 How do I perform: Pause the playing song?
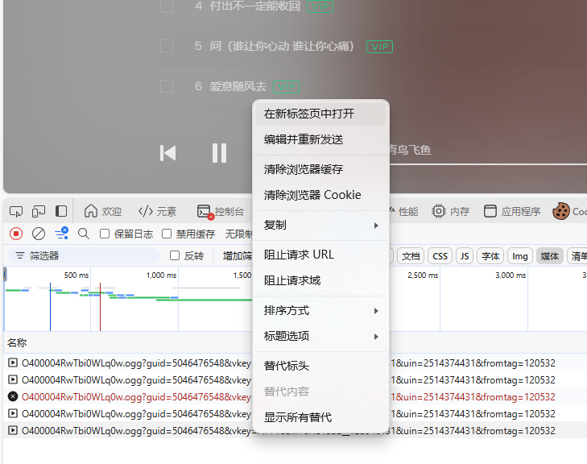click(x=219, y=153)
